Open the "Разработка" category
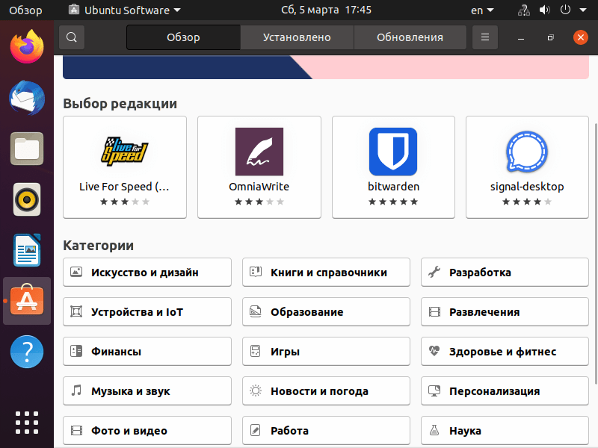This screenshot has height=448, width=598. [x=505, y=272]
